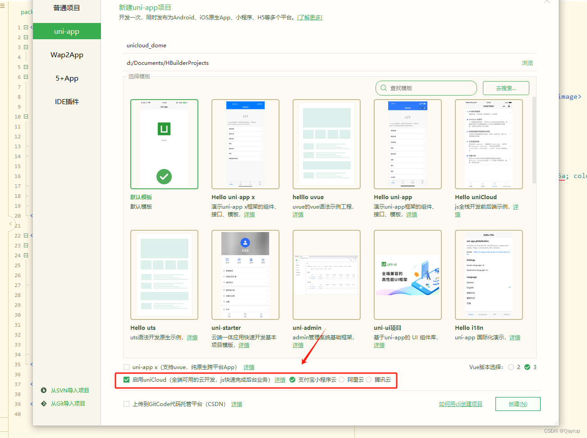Click the hamburger menu icon in editor corner
587x438 pixels.
(x=2, y=6)
